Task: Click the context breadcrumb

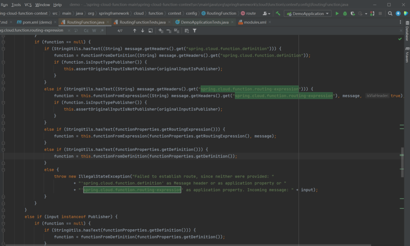Action: tap(175, 13)
